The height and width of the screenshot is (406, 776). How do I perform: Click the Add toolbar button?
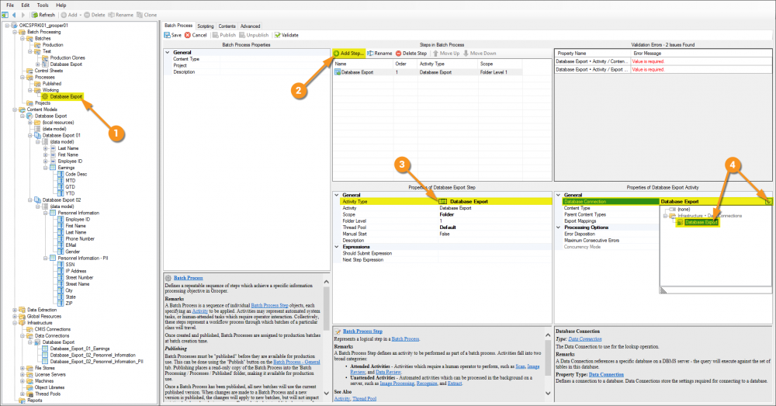(69, 15)
